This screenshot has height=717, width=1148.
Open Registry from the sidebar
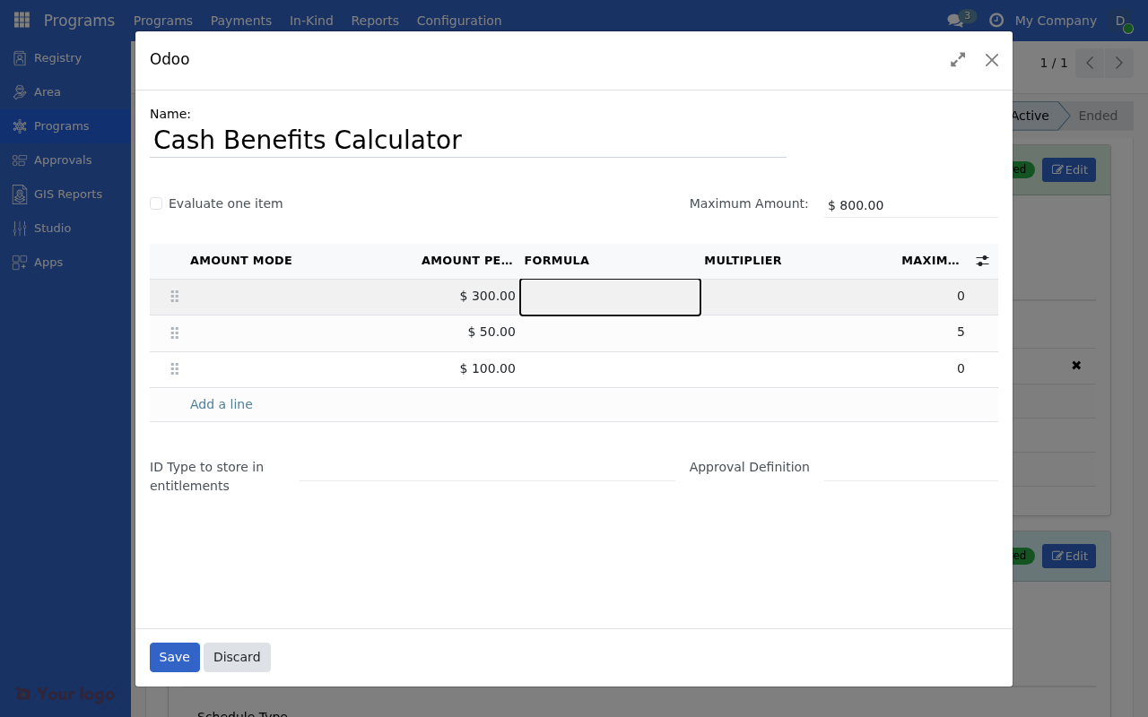[57, 57]
